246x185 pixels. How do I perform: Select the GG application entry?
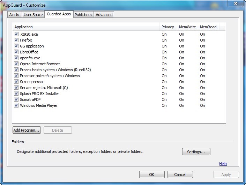(x=32, y=46)
